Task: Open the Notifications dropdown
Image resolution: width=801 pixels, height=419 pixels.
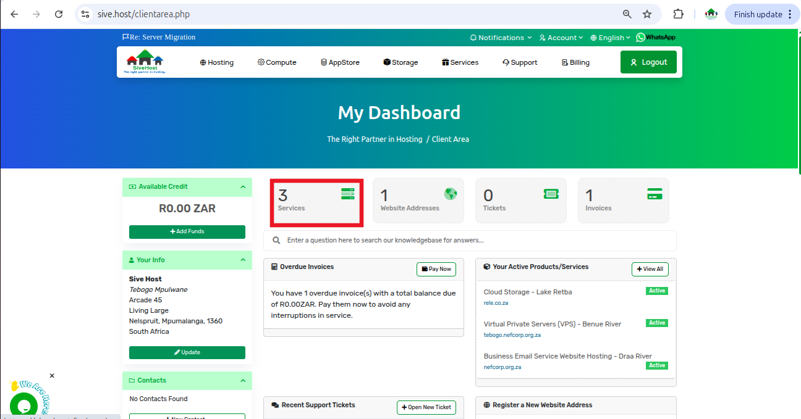Action: click(x=501, y=38)
